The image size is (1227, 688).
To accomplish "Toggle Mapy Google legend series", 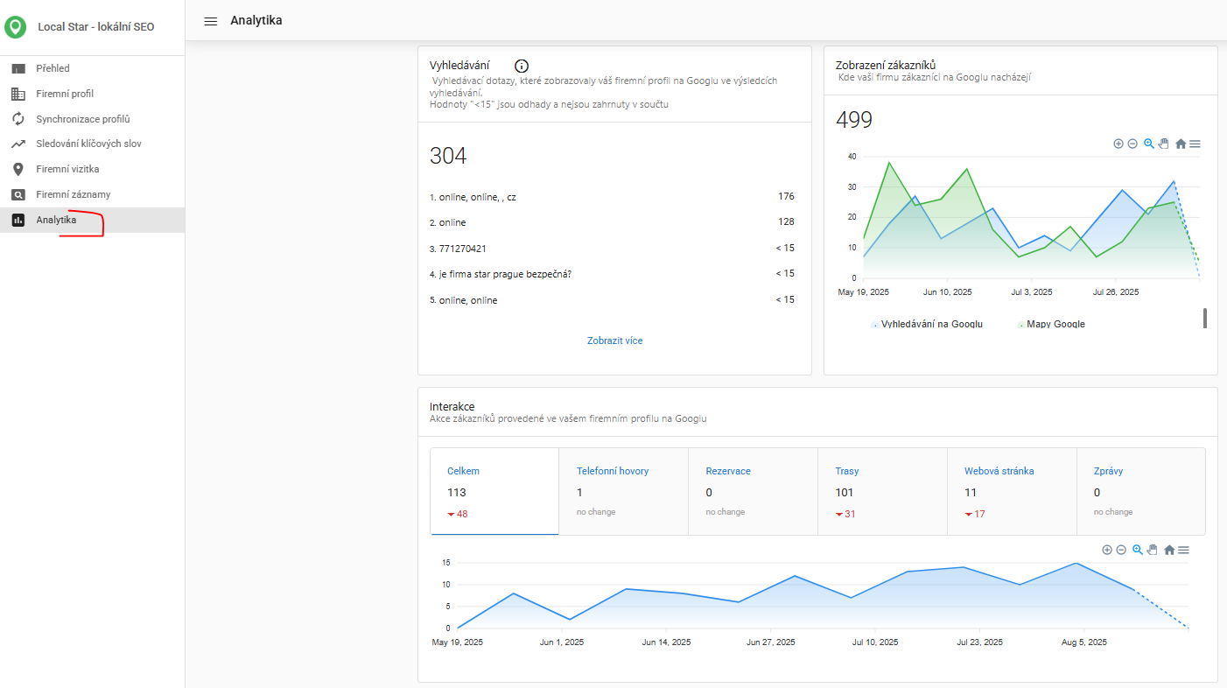I will [x=1051, y=324].
